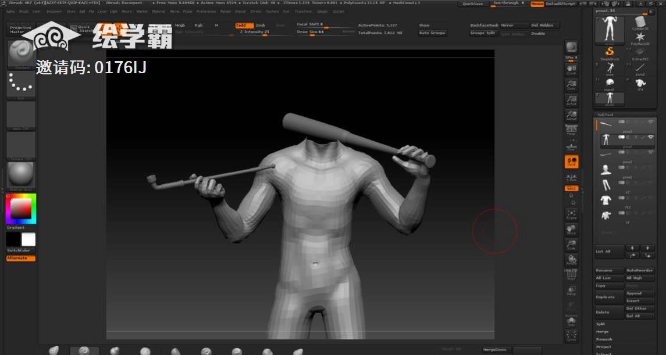
Task: Select the Move view icon
Action: pyautogui.click(x=571, y=230)
